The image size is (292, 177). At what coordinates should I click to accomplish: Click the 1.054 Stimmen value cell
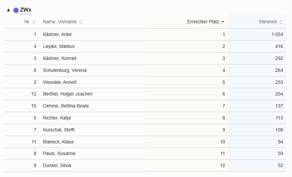tap(257, 34)
